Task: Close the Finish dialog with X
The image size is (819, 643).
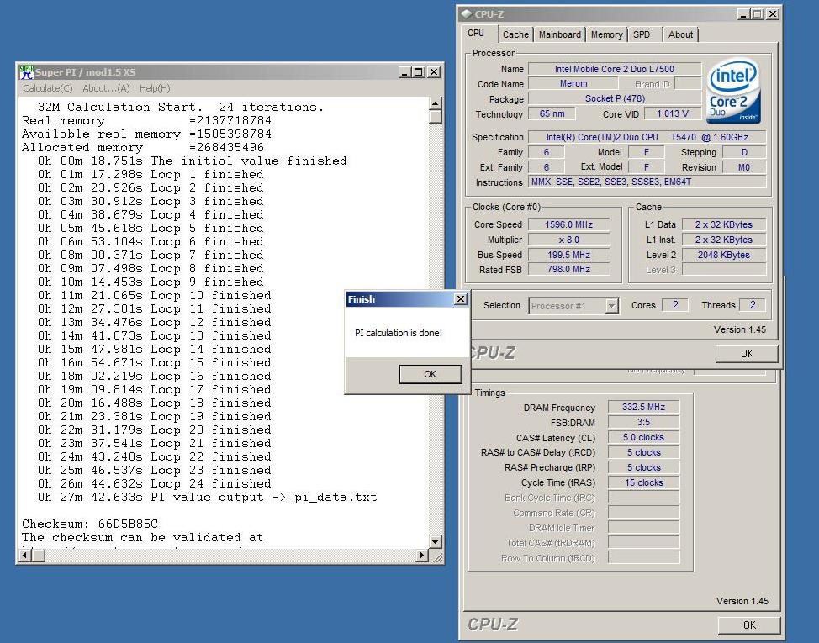Action: tap(460, 298)
